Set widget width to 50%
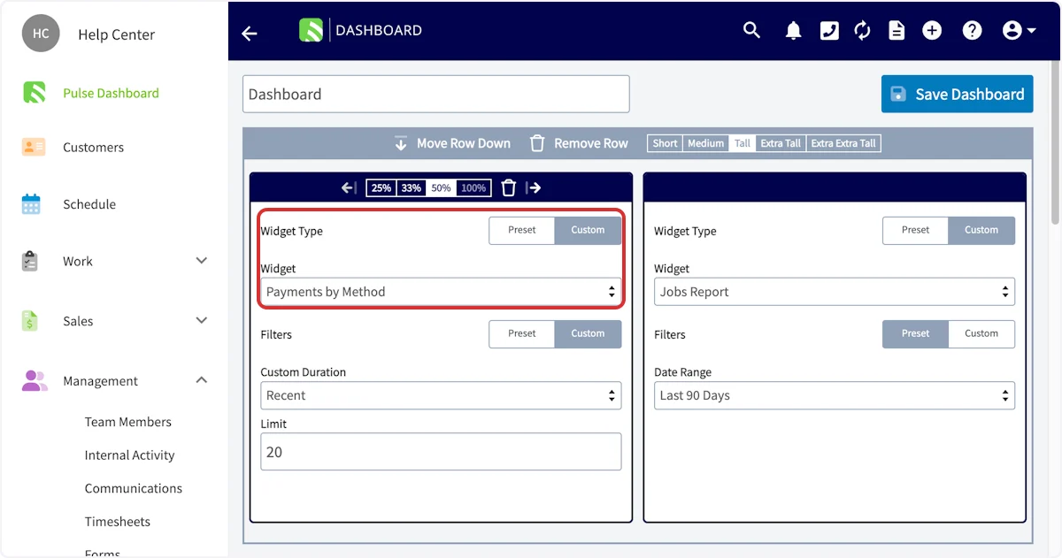Image resolution: width=1062 pixels, height=558 pixels. click(442, 187)
